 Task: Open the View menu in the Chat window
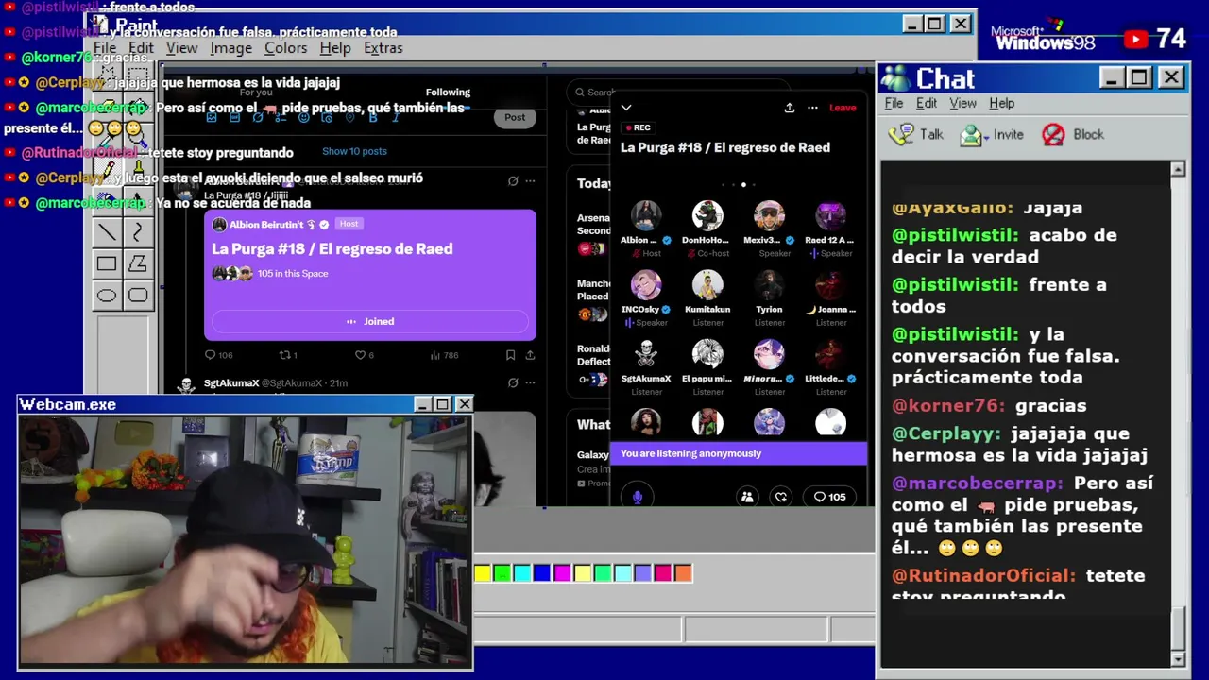pos(962,104)
